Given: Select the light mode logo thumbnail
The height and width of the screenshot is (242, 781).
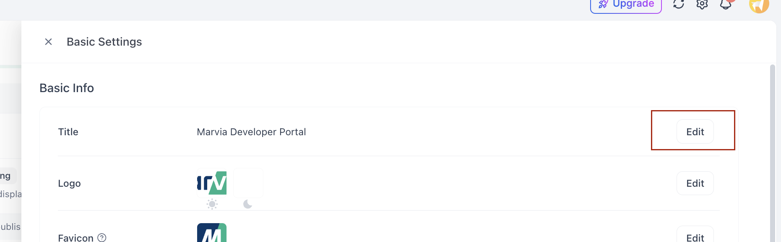Looking at the screenshot, I should coord(212,183).
